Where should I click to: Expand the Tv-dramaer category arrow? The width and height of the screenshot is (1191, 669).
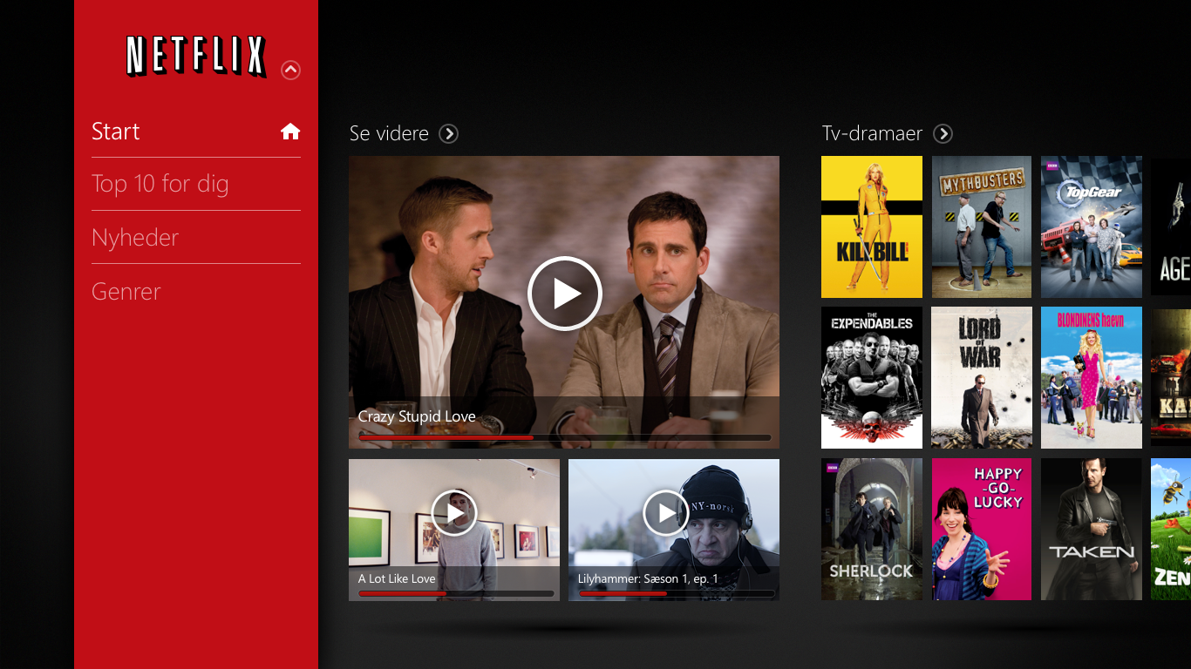tap(943, 133)
